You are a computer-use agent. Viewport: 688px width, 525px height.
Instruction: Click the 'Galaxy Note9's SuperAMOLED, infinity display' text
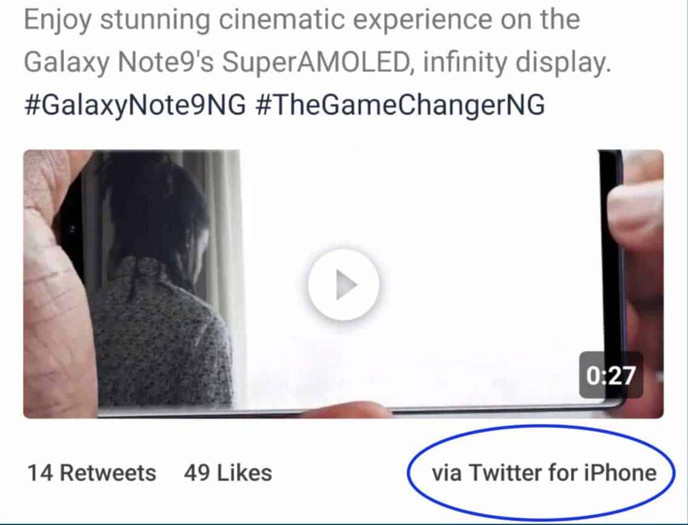point(315,63)
